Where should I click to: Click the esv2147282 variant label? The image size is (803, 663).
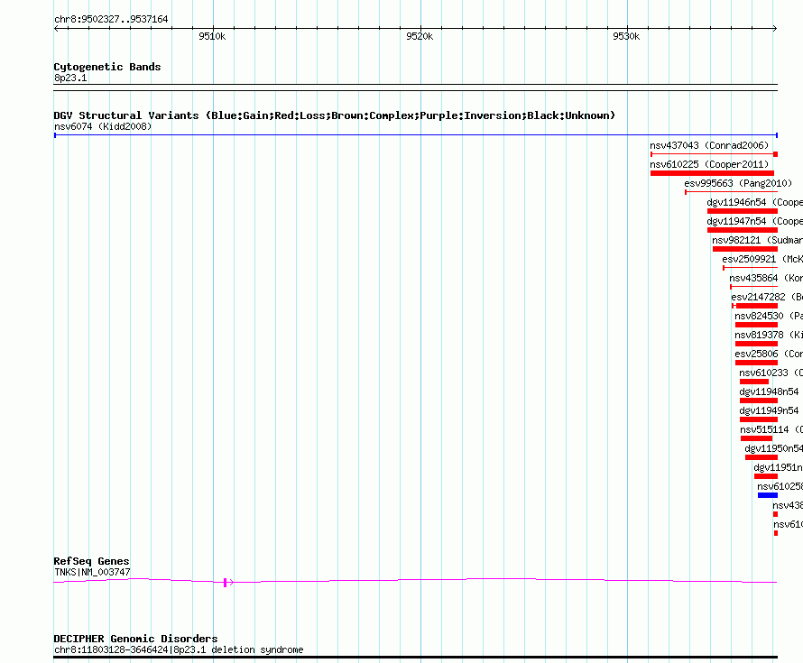pos(767,297)
